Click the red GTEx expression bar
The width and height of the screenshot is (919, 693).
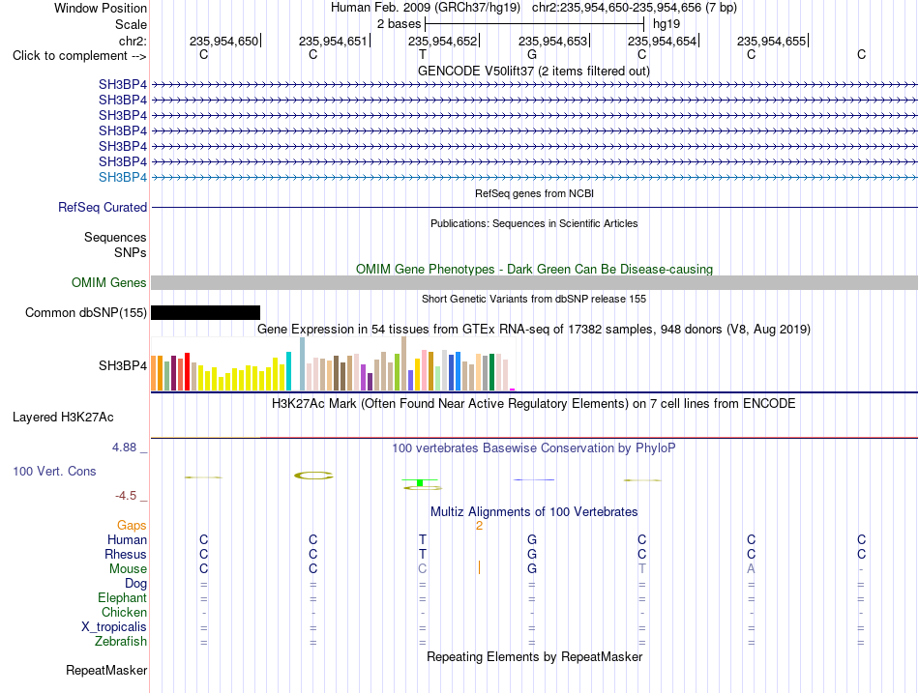(187, 371)
